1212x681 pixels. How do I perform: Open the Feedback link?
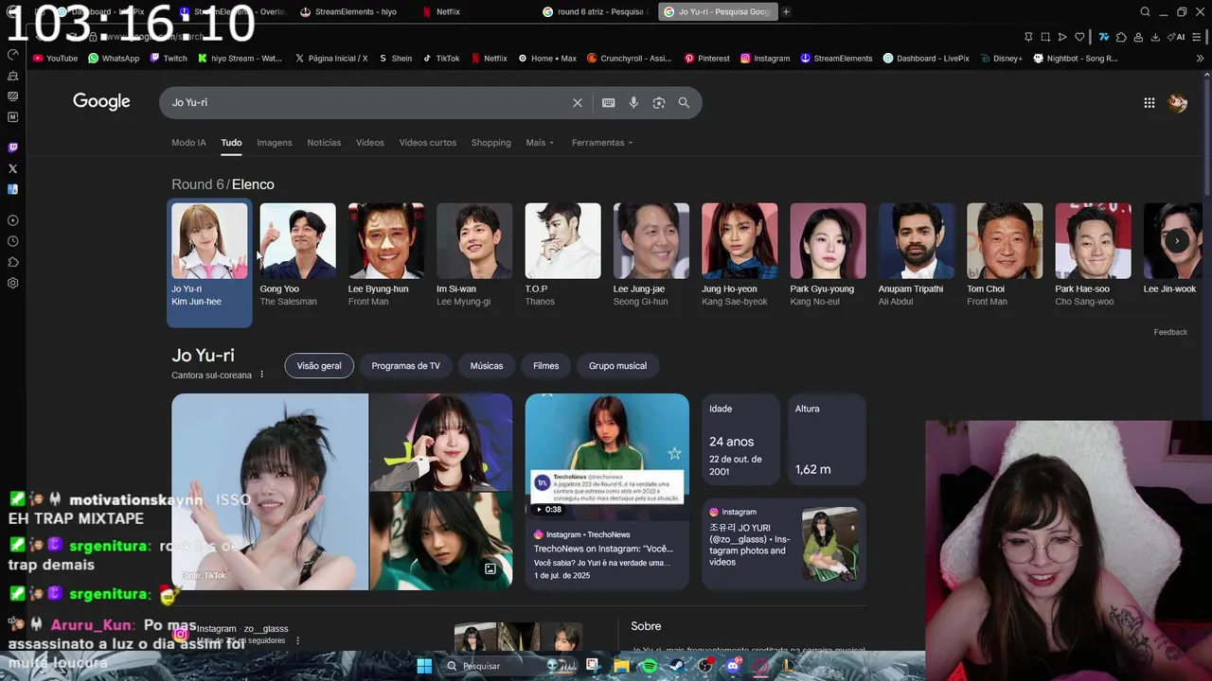tap(1170, 332)
